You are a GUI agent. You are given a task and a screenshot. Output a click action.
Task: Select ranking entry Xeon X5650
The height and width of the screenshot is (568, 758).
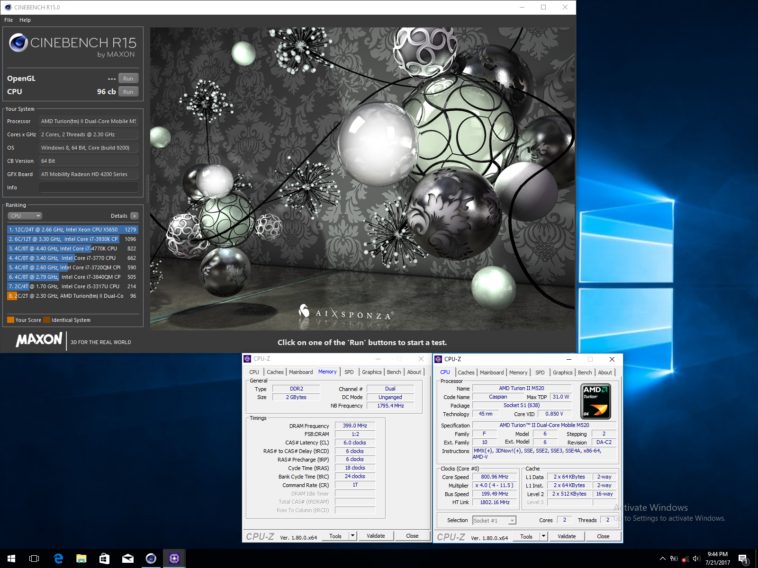click(72, 230)
